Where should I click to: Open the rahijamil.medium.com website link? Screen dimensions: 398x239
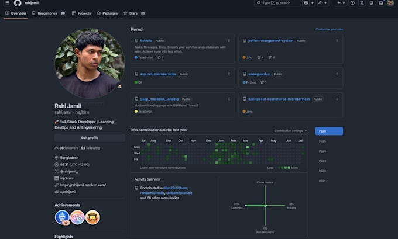[83, 185]
